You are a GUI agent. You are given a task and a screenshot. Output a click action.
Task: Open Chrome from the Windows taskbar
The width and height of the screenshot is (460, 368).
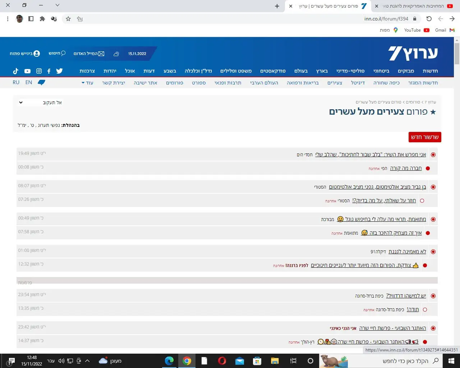187,361
